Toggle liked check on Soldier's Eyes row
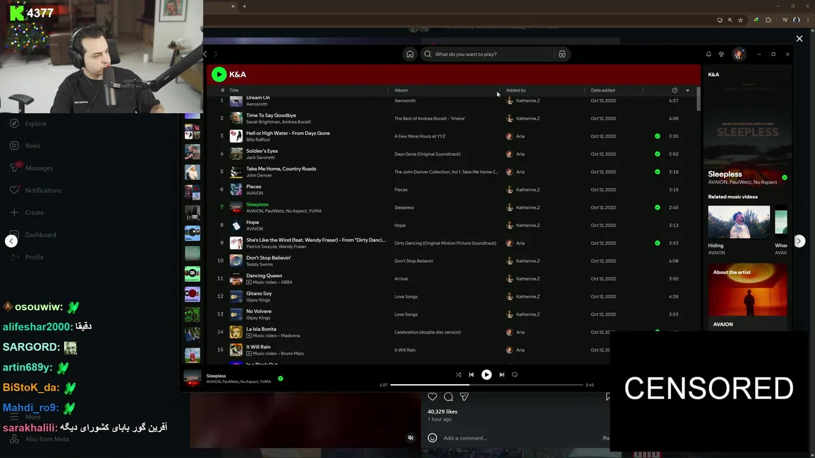 pyautogui.click(x=658, y=154)
